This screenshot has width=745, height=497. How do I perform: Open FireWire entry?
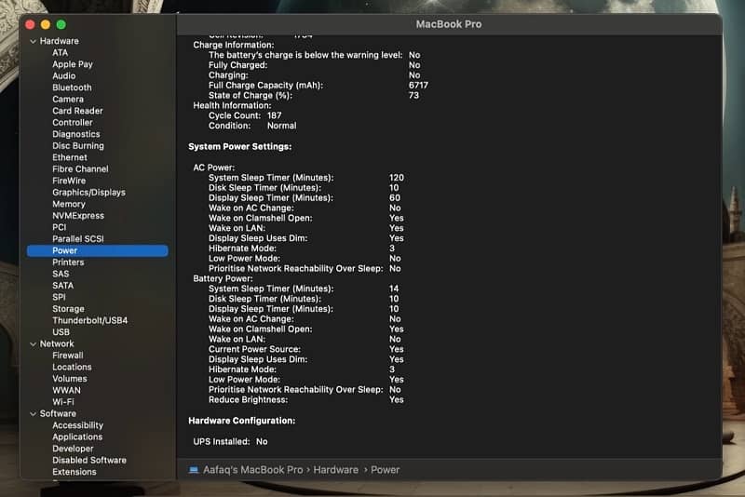point(69,181)
